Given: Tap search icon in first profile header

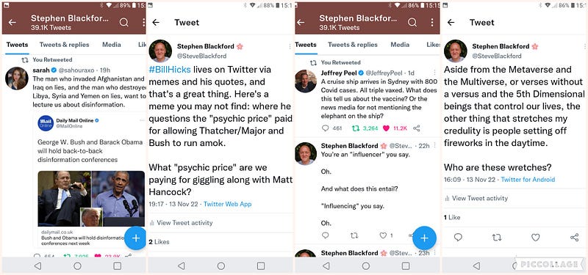Looking at the screenshot, I should (x=123, y=23).
